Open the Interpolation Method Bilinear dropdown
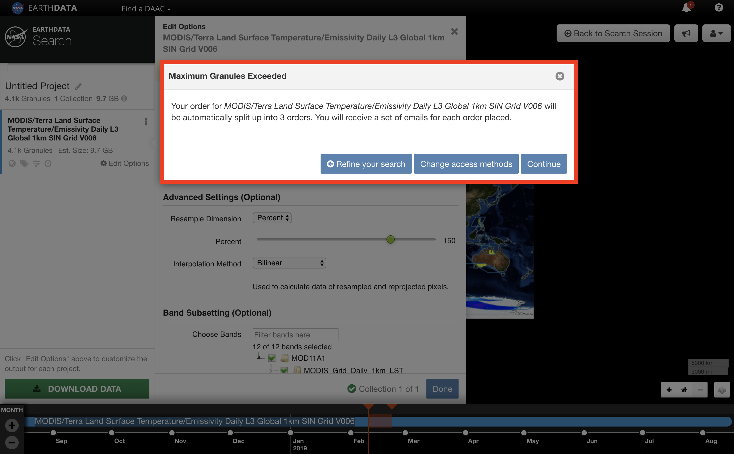 click(289, 263)
